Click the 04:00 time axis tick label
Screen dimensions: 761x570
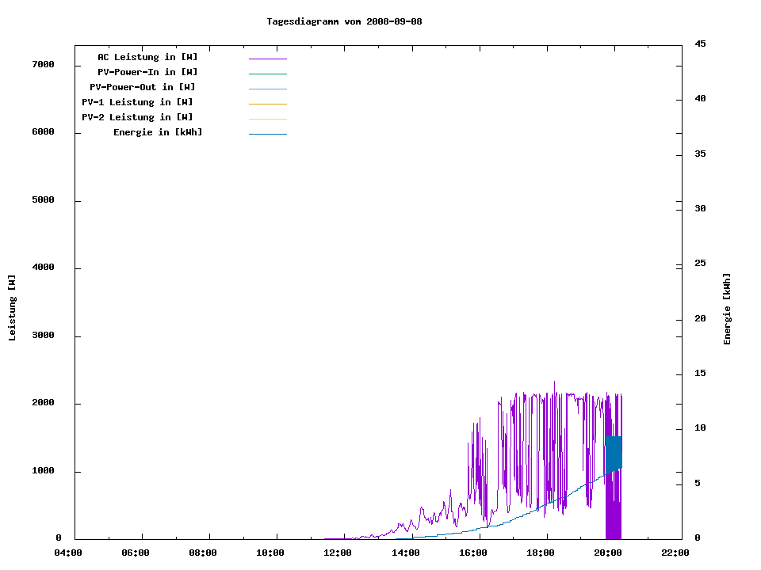pos(68,553)
